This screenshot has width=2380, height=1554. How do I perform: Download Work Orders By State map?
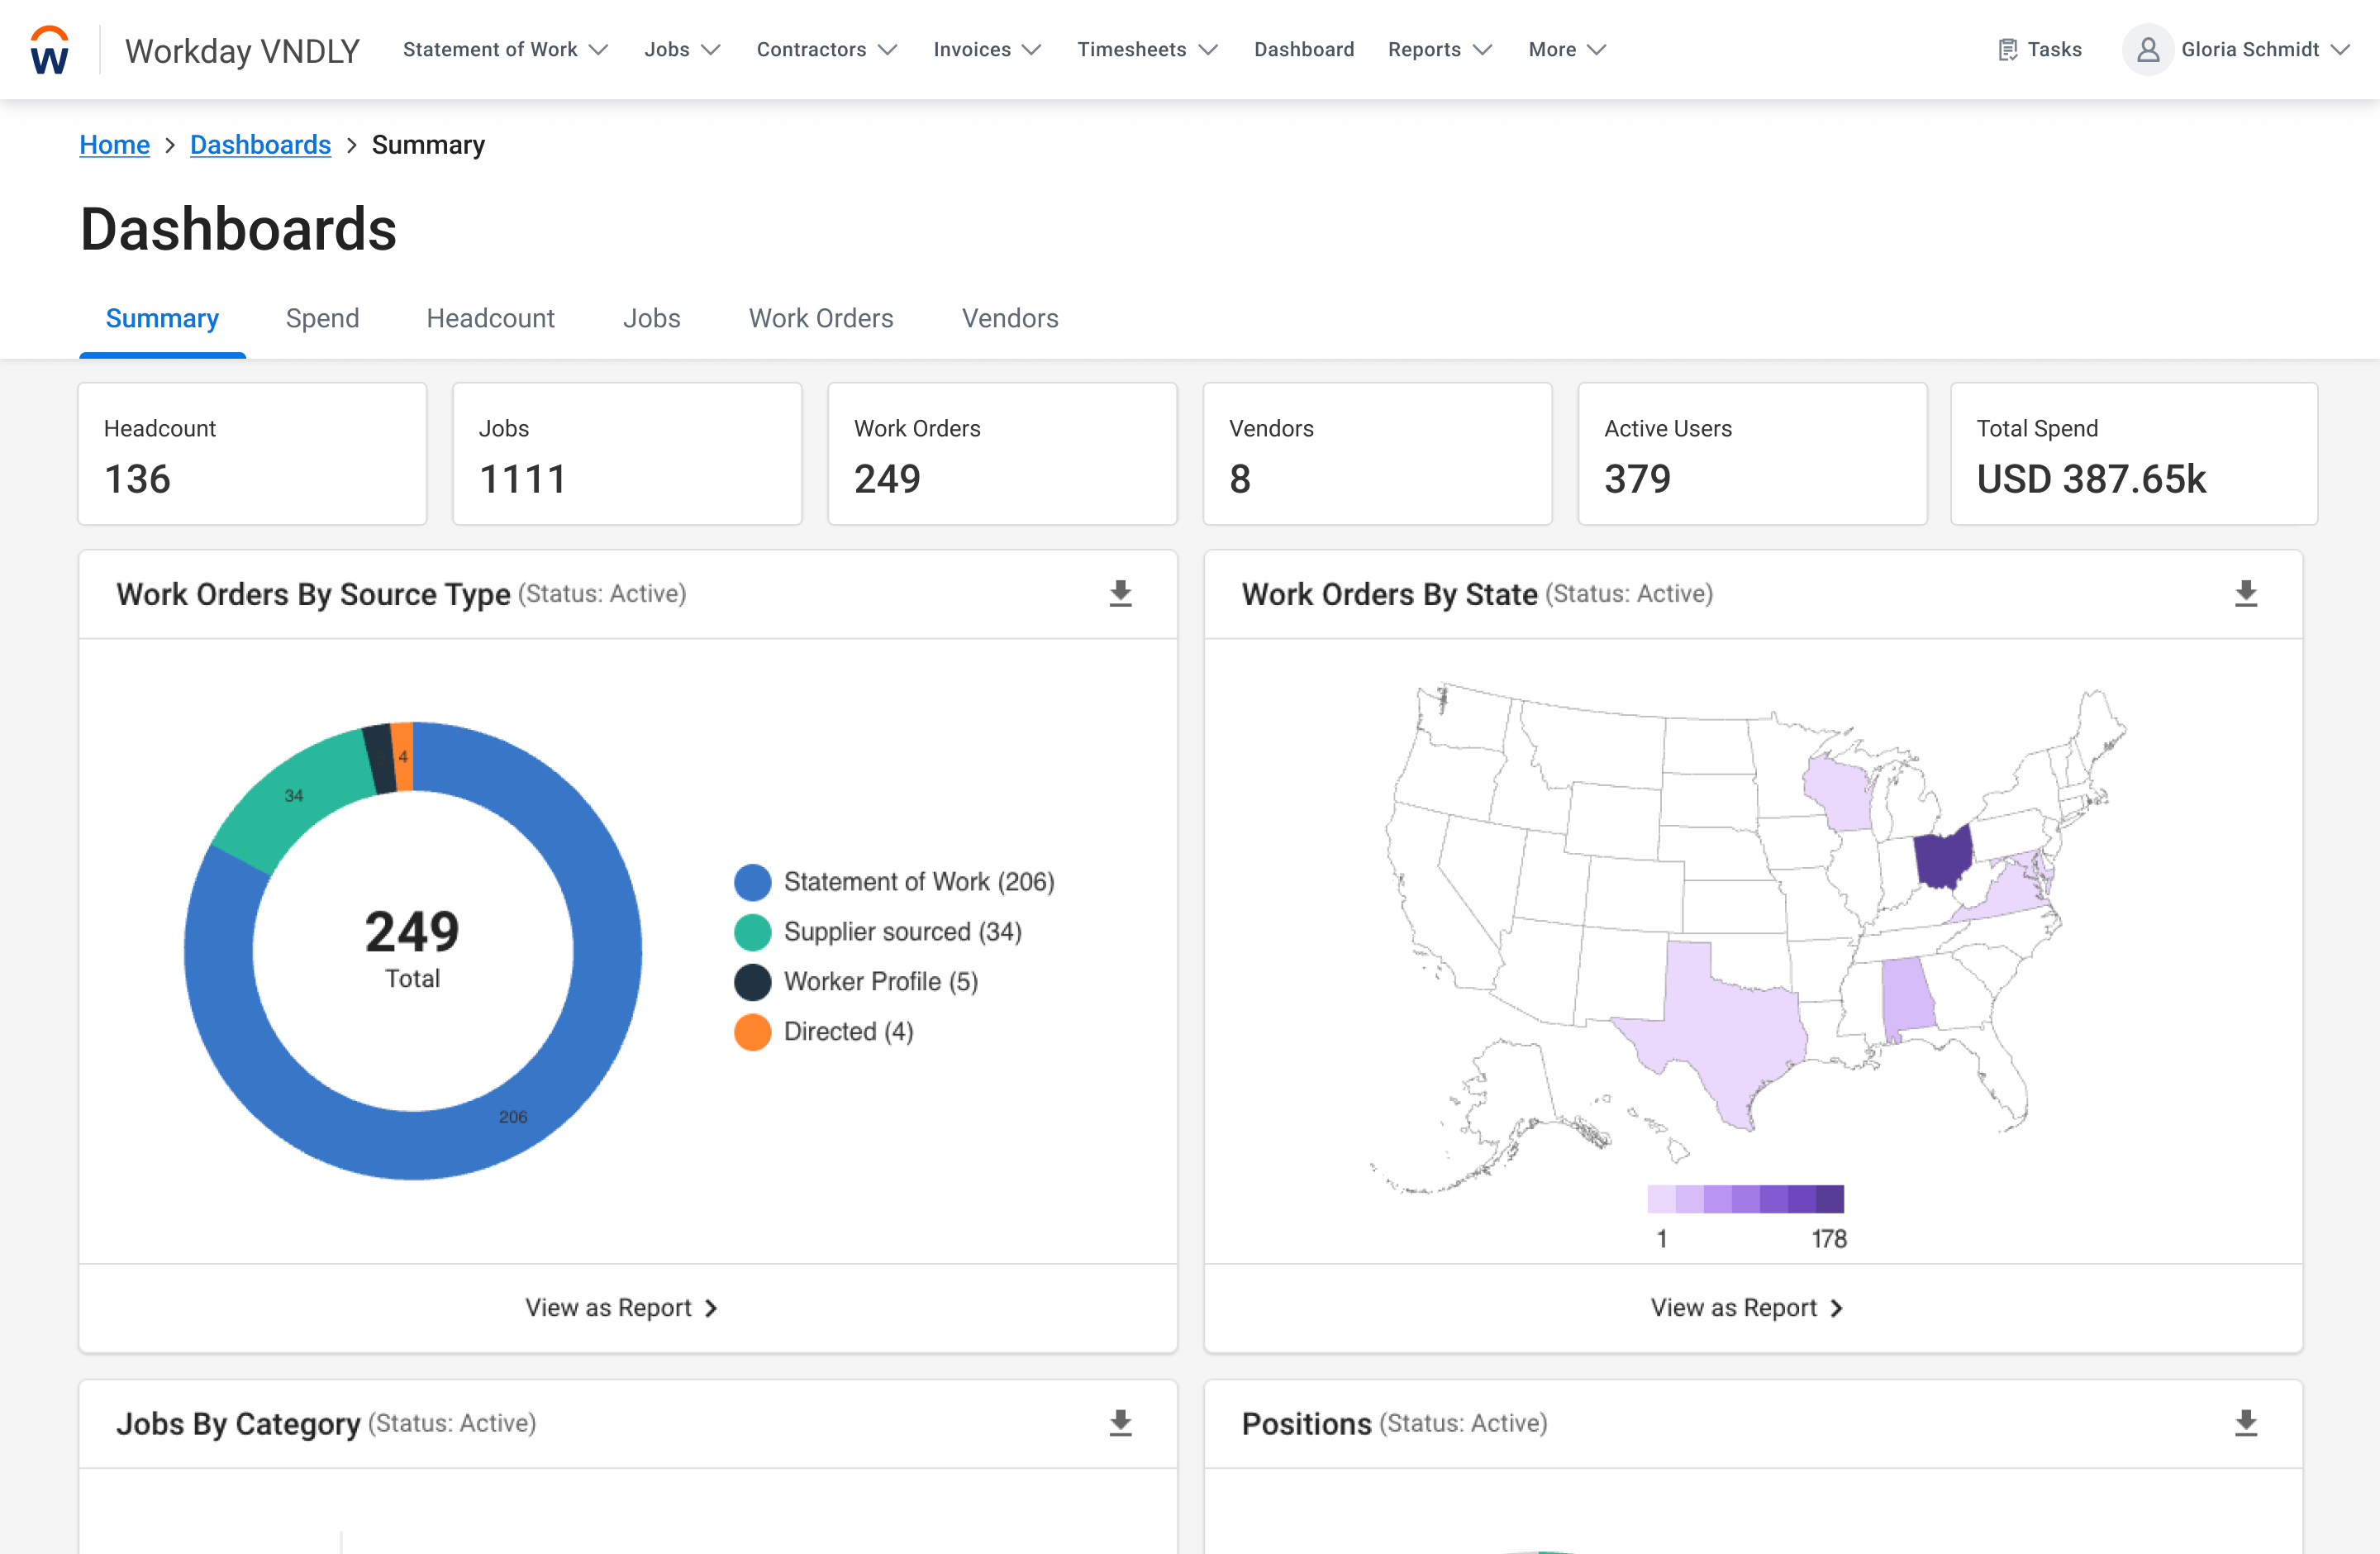pyautogui.click(x=2245, y=594)
